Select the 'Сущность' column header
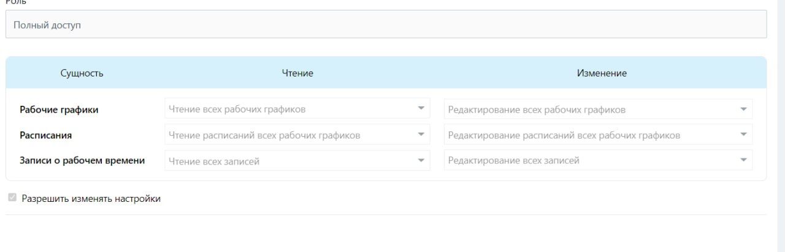Viewport: 785px width, 252px height. (x=82, y=73)
